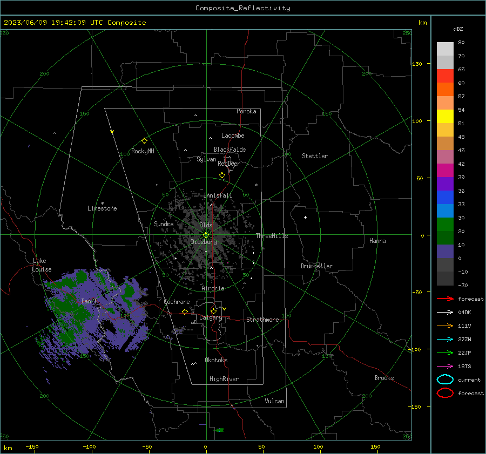
Task: Click the Lacombe label
Action: pos(233,135)
